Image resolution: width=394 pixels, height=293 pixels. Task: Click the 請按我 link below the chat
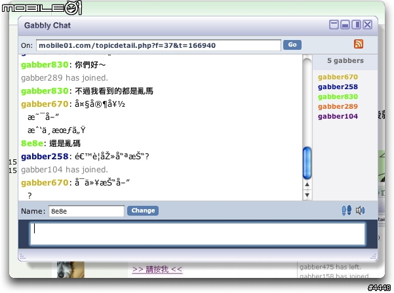(157, 269)
